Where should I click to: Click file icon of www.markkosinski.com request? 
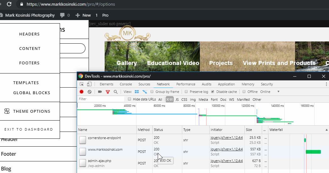click(83, 152)
